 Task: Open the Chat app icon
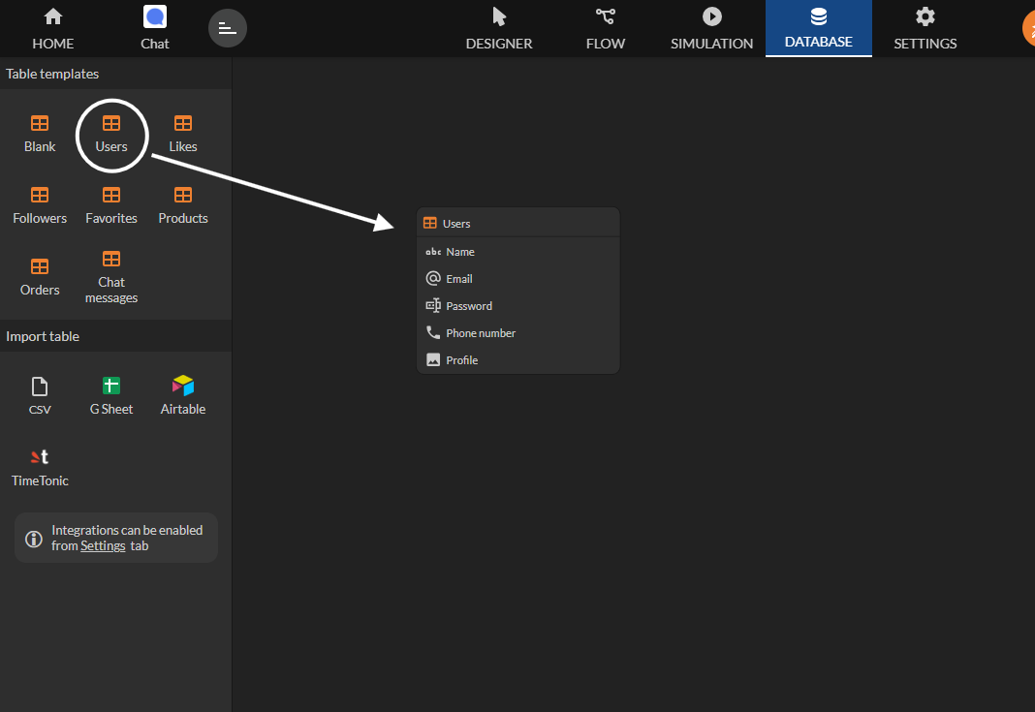tap(155, 28)
